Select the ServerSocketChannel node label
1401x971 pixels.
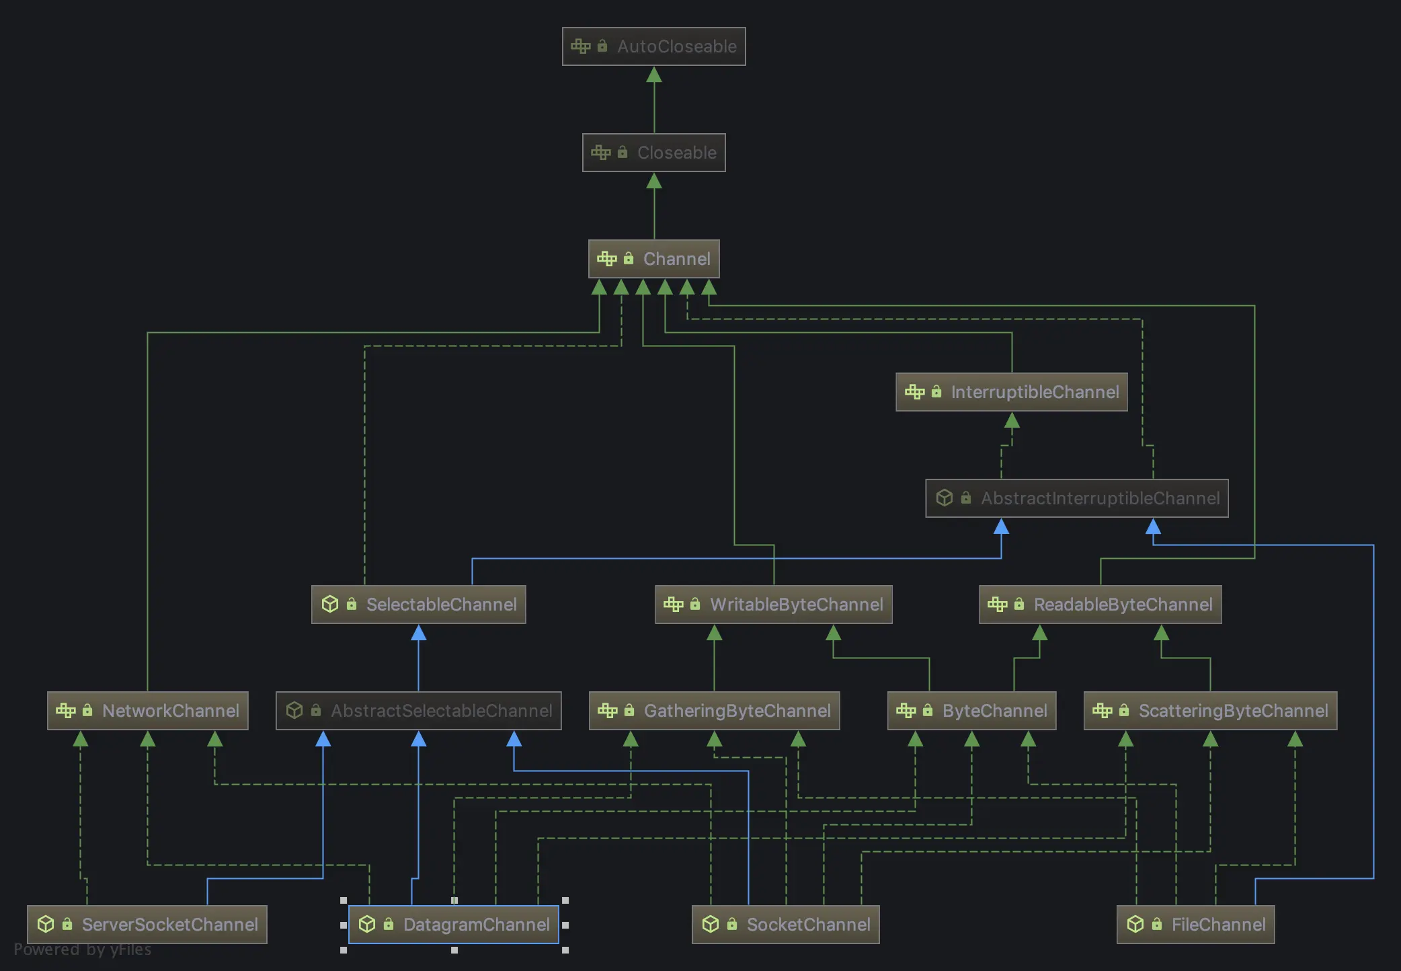(x=169, y=925)
